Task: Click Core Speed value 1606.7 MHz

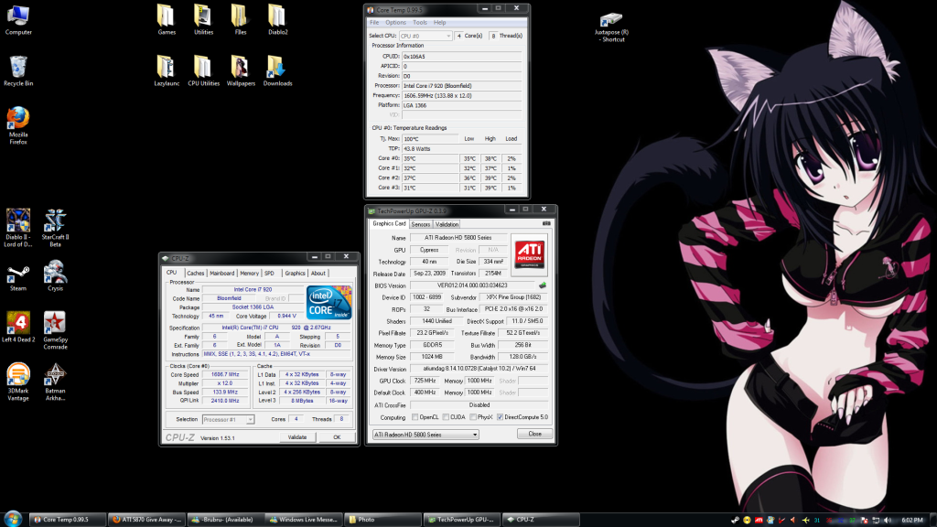Action: [225, 374]
